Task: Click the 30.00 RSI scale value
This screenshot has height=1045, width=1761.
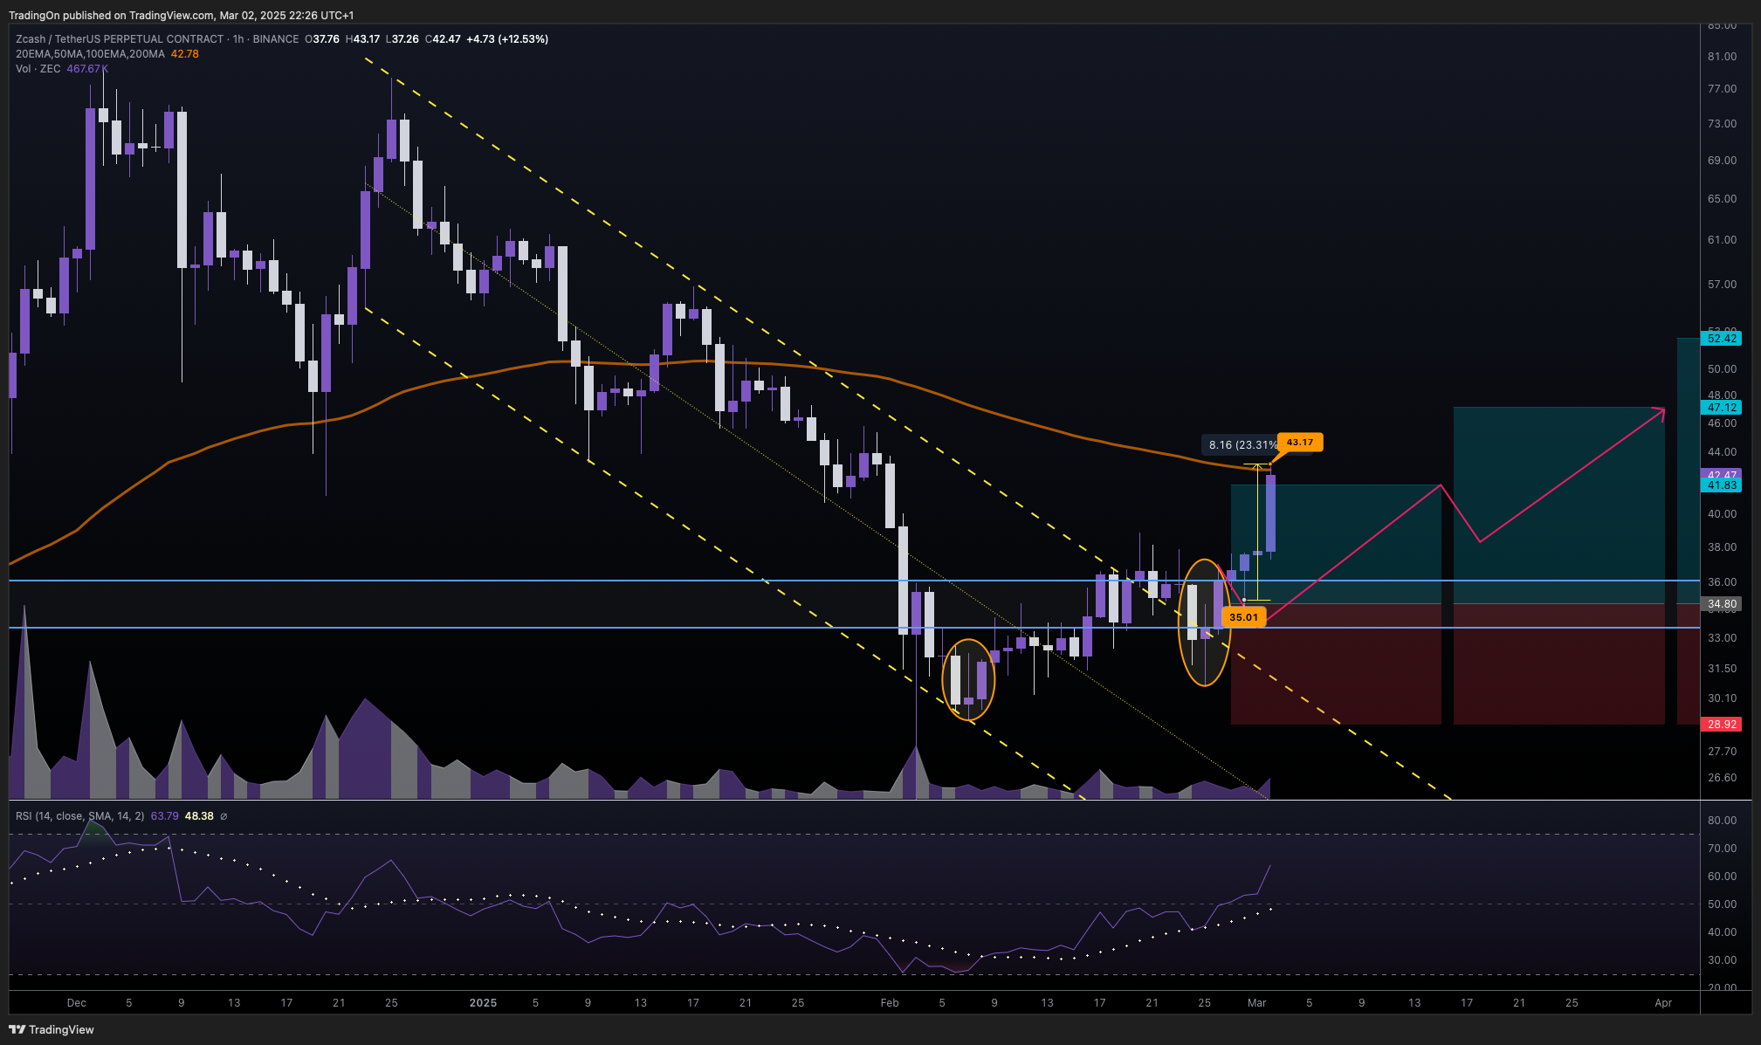Action: (x=1722, y=960)
